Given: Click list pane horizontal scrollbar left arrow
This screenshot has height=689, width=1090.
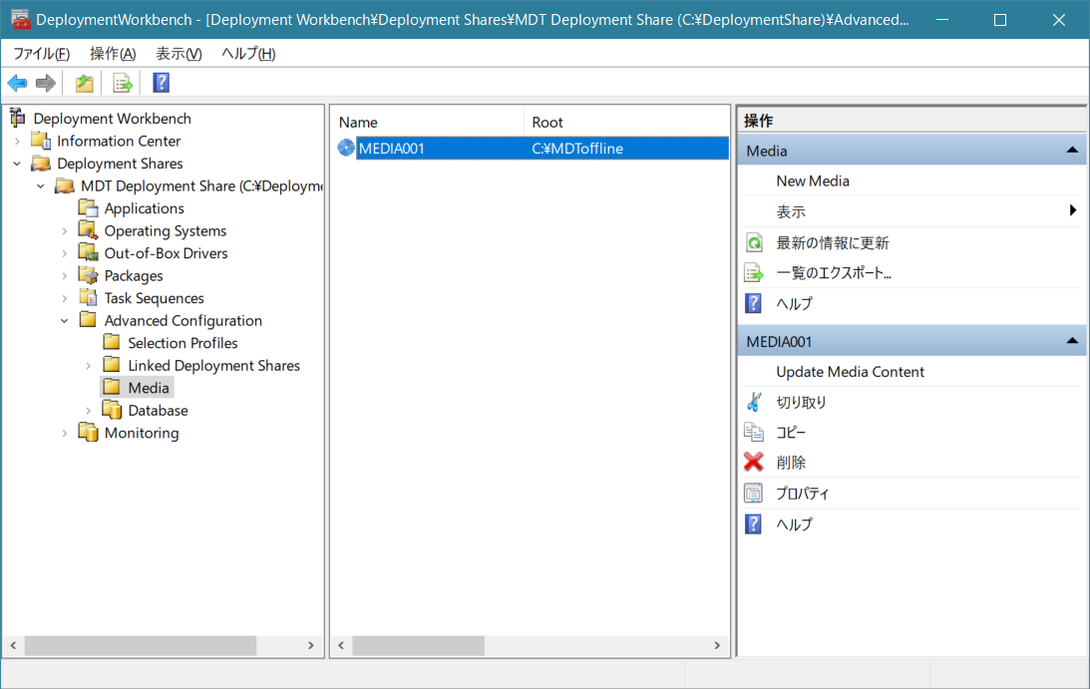Looking at the screenshot, I should tap(341, 645).
